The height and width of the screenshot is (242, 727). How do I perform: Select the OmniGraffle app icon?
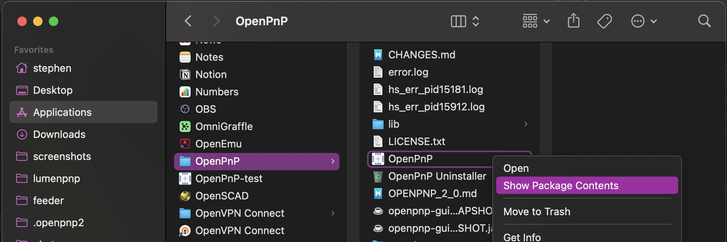[x=185, y=127]
